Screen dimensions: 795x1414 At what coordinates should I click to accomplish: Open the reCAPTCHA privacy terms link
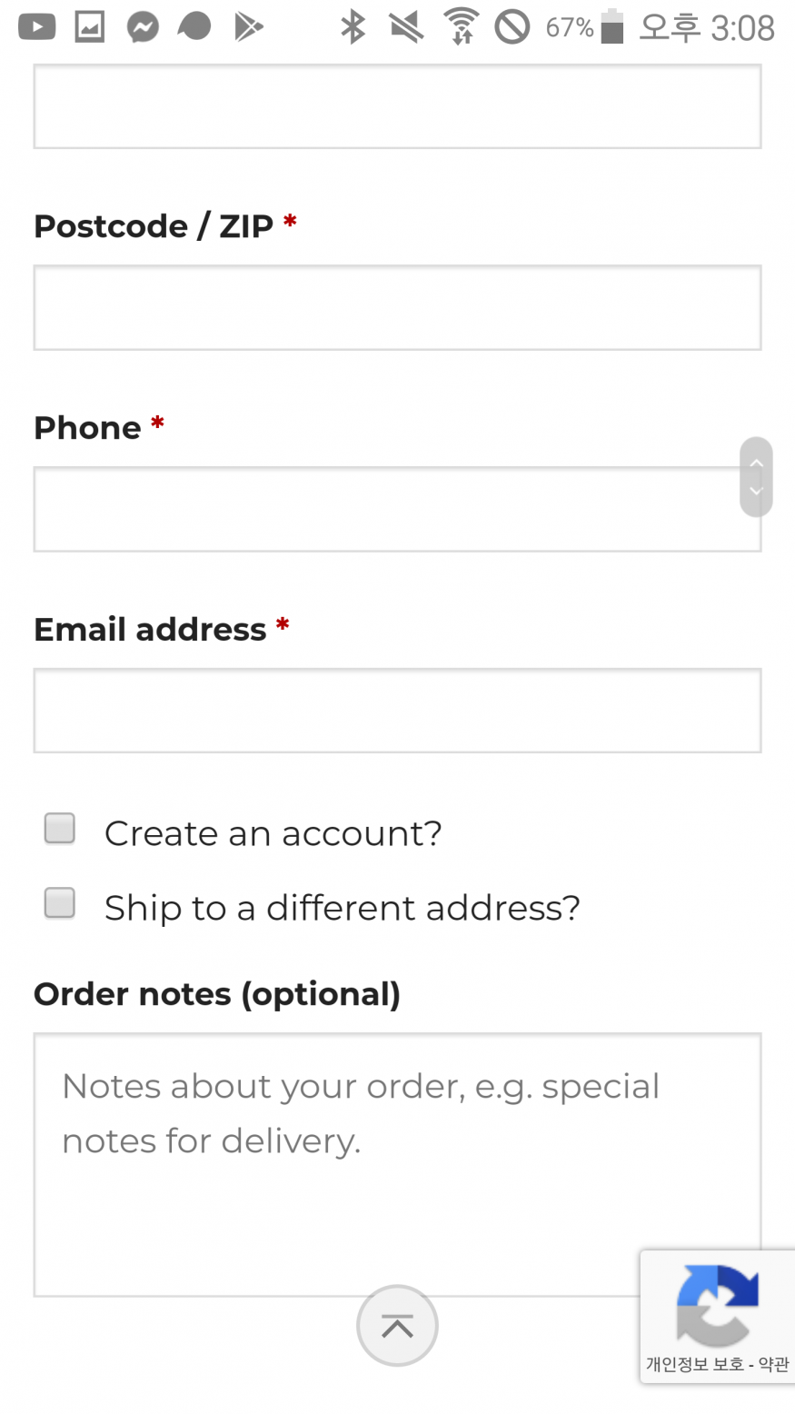pyautogui.click(x=718, y=1364)
